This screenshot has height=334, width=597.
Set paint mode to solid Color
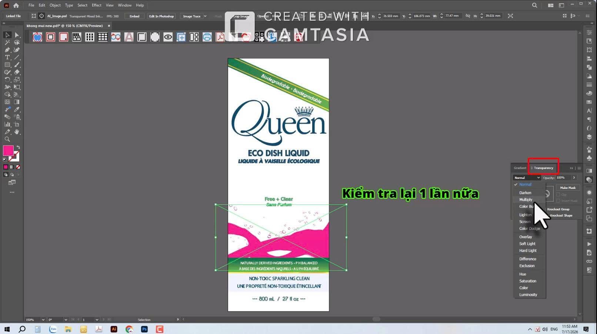tap(6, 167)
